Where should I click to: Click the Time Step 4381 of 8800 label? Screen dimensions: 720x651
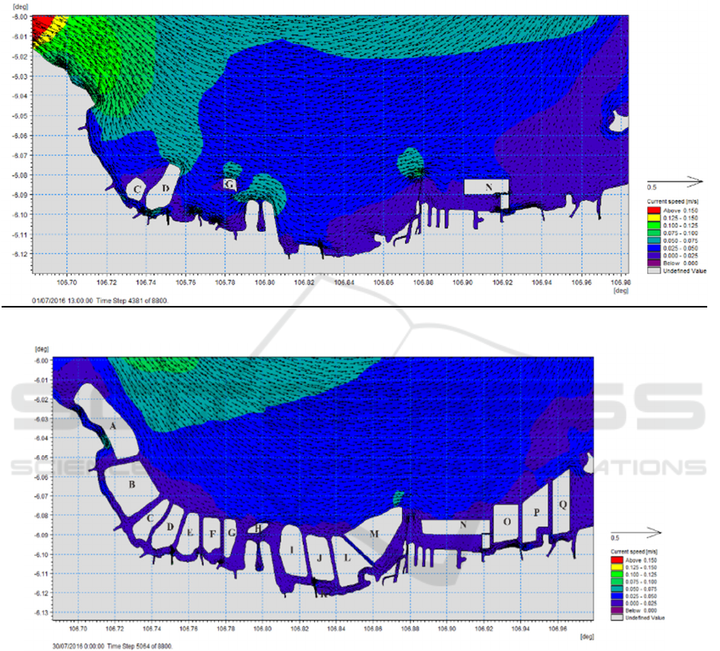point(132,300)
